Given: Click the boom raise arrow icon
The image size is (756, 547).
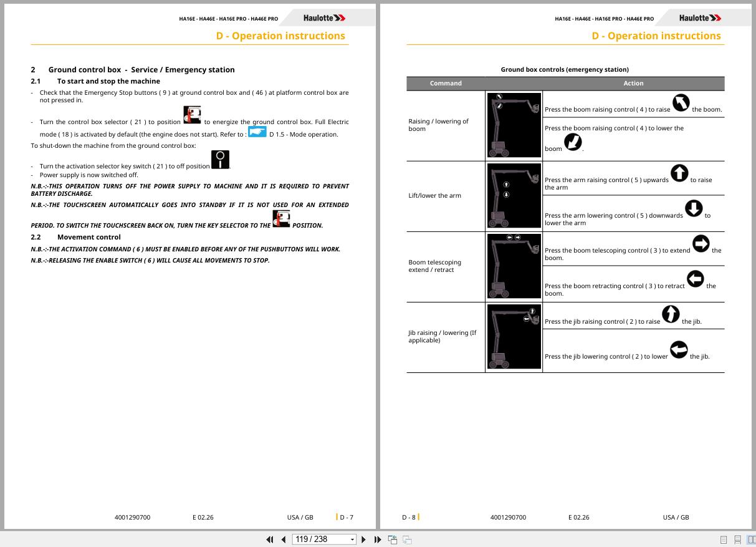Looking at the screenshot, I should click(681, 104).
